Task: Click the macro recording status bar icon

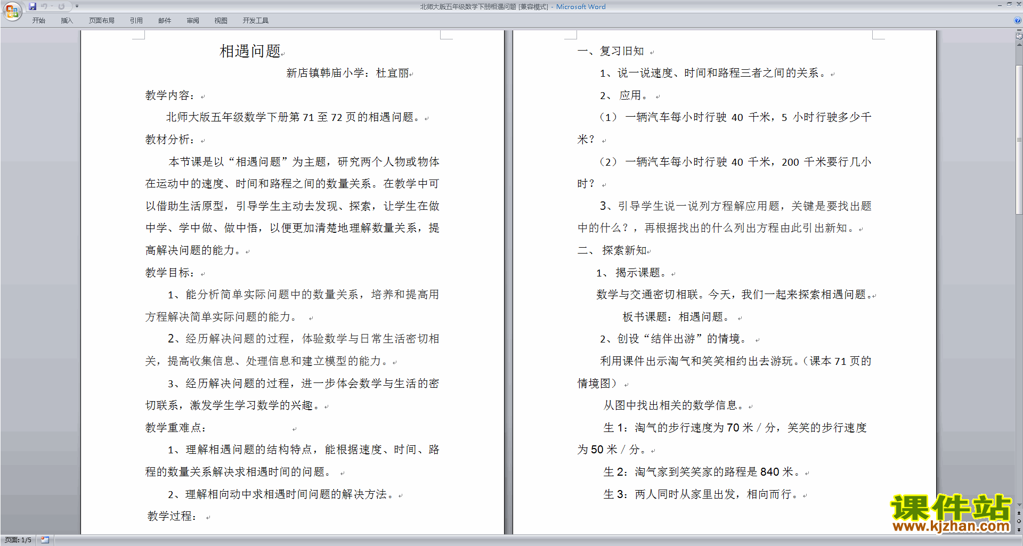Action: point(45,540)
